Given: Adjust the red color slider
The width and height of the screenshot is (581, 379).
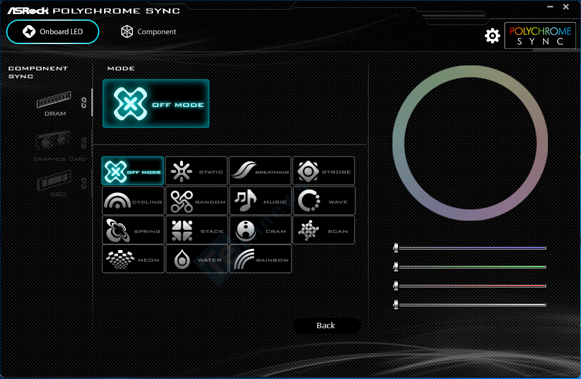Looking at the screenshot, I should (x=470, y=285).
